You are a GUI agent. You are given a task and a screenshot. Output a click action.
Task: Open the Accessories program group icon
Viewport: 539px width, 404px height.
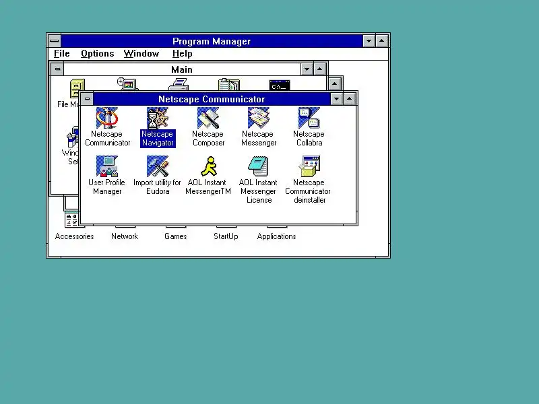pos(72,220)
